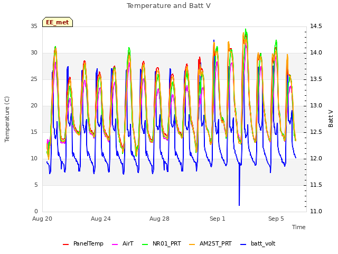
Task: Click the magenta AirT legend swatch
Action: pyautogui.click(x=115, y=244)
